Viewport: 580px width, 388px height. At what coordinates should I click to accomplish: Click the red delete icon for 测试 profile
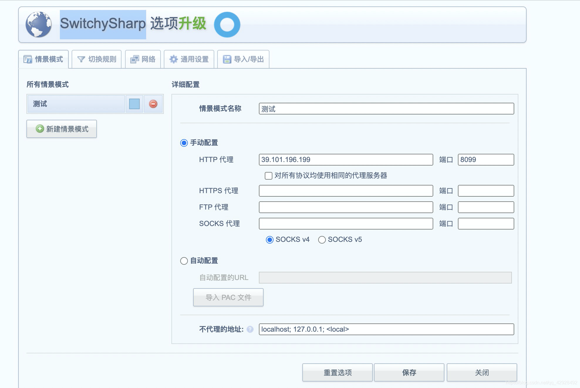[153, 104]
